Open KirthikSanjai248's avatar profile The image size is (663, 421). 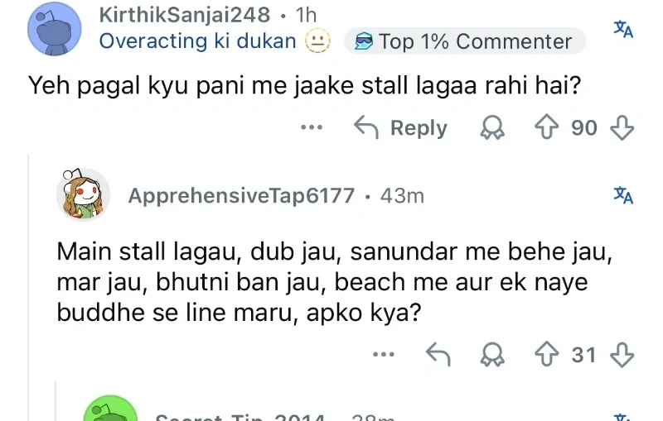click(x=54, y=29)
